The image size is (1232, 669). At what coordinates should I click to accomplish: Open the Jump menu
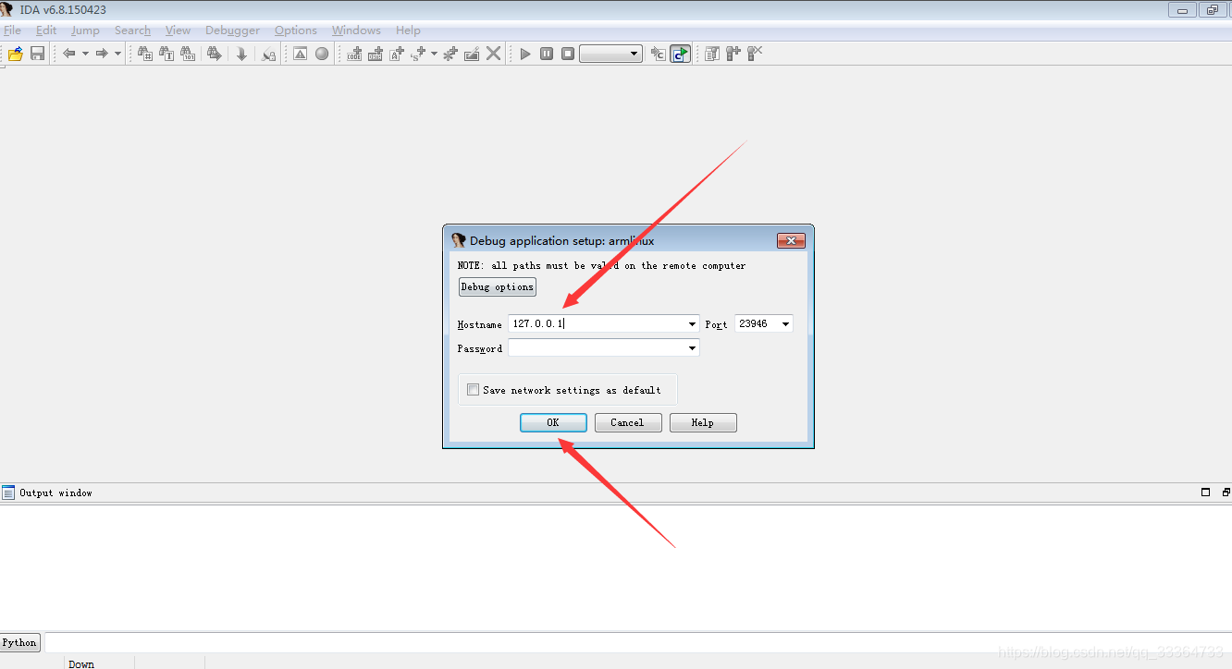pyautogui.click(x=85, y=30)
